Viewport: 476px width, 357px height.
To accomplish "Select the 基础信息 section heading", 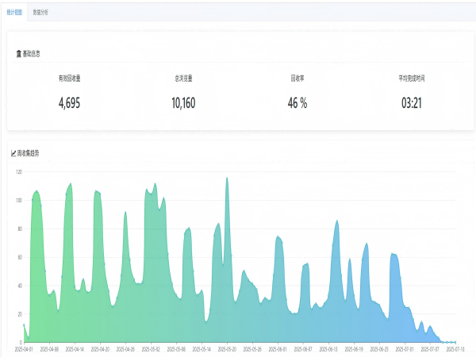I will pos(32,54).
